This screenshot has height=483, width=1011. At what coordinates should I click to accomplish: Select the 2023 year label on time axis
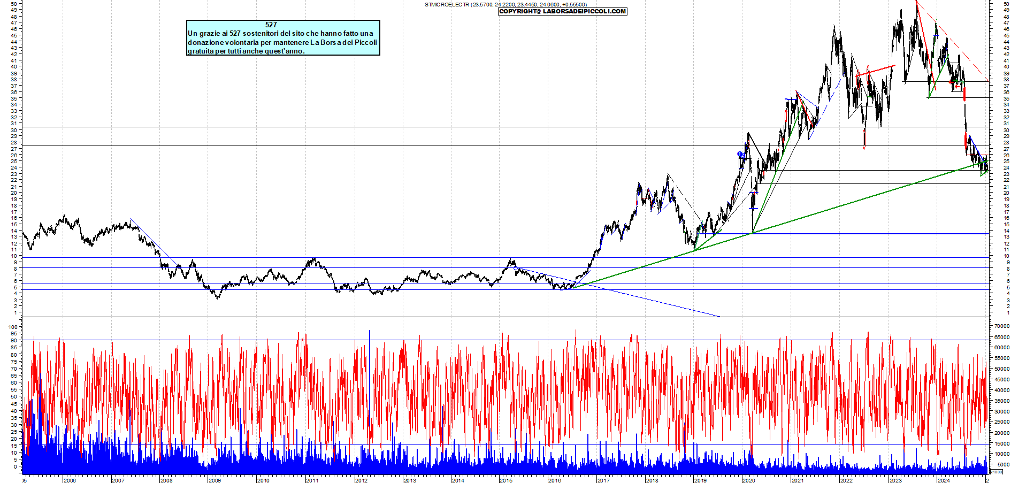pyautogui.click(x=895, y=480)
